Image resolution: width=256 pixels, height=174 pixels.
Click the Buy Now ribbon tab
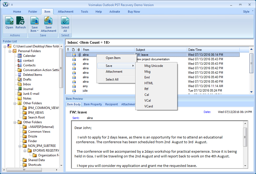(133, 12)
